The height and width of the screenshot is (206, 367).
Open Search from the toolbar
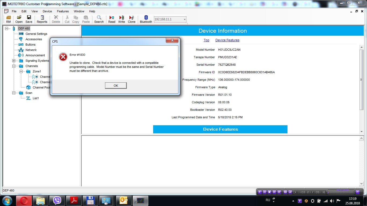tap(99, 19)
